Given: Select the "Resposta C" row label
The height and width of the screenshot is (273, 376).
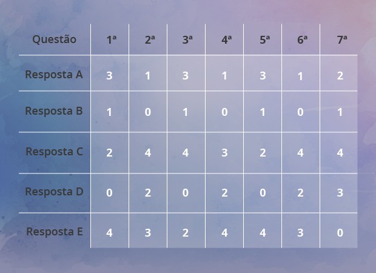Looking at the screenshot, I should pos(54,152).
